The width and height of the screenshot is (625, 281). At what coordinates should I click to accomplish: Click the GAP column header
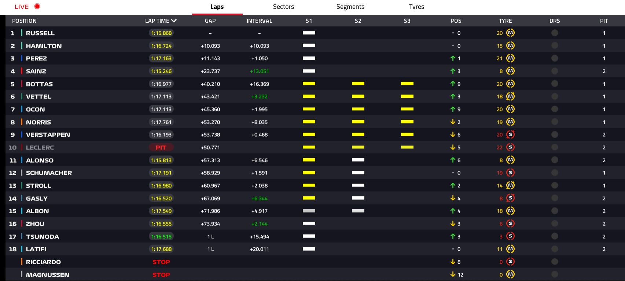tap(210, 21)
